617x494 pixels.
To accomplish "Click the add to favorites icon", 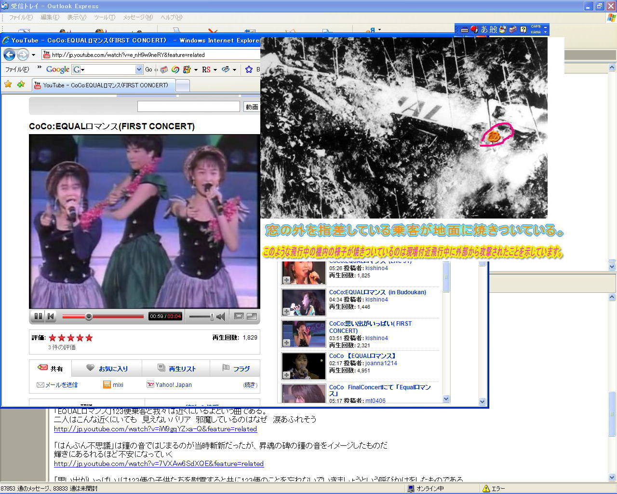I will (21, 84).
